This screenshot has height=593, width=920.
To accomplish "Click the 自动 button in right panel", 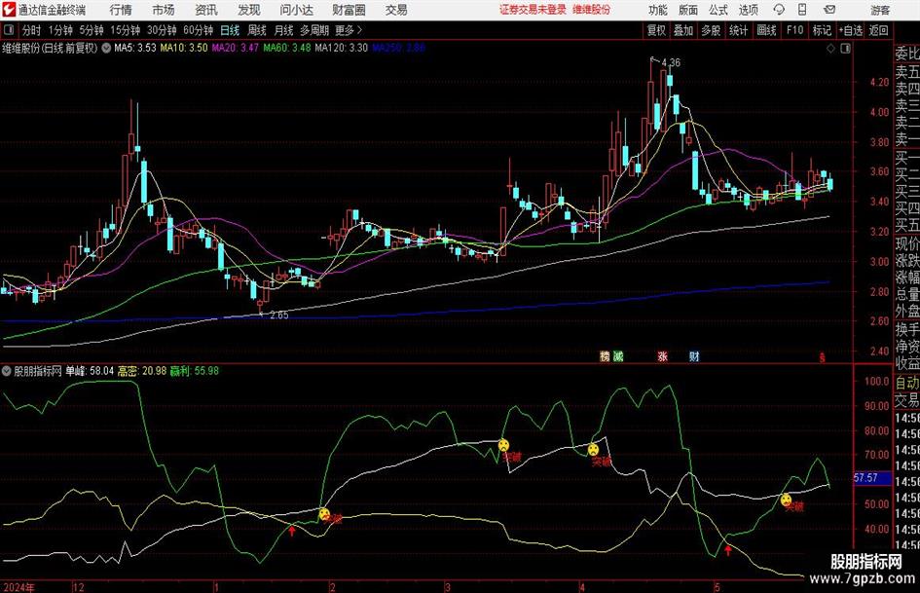I will [x=906, y=383].
